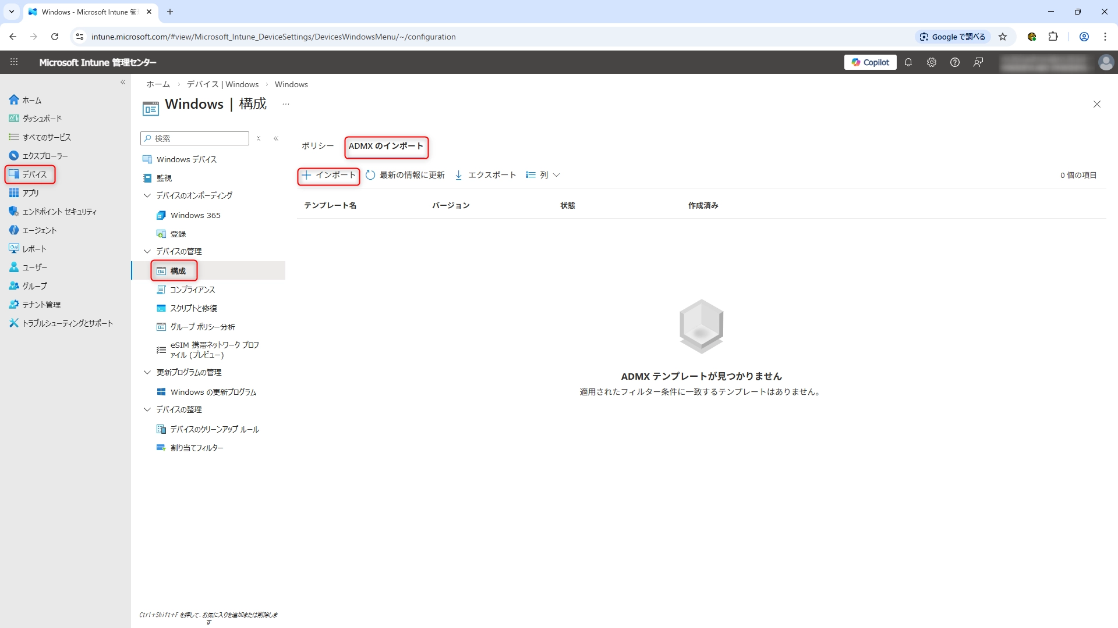Collapse the Device cleanup section
The width and height of the screenshot is (1118, 628).
[147, 409]
